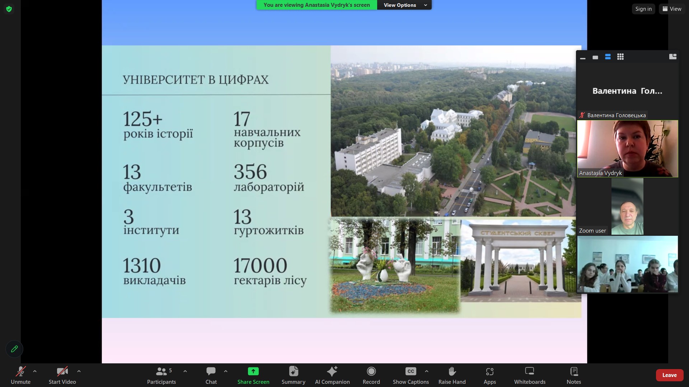Launch the AI Companion
689x387 pixels.
coord(332,372)
